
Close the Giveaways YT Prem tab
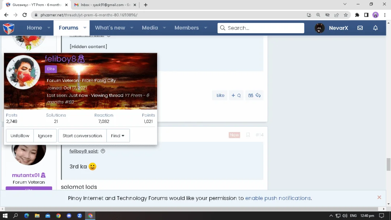point(66,5)
